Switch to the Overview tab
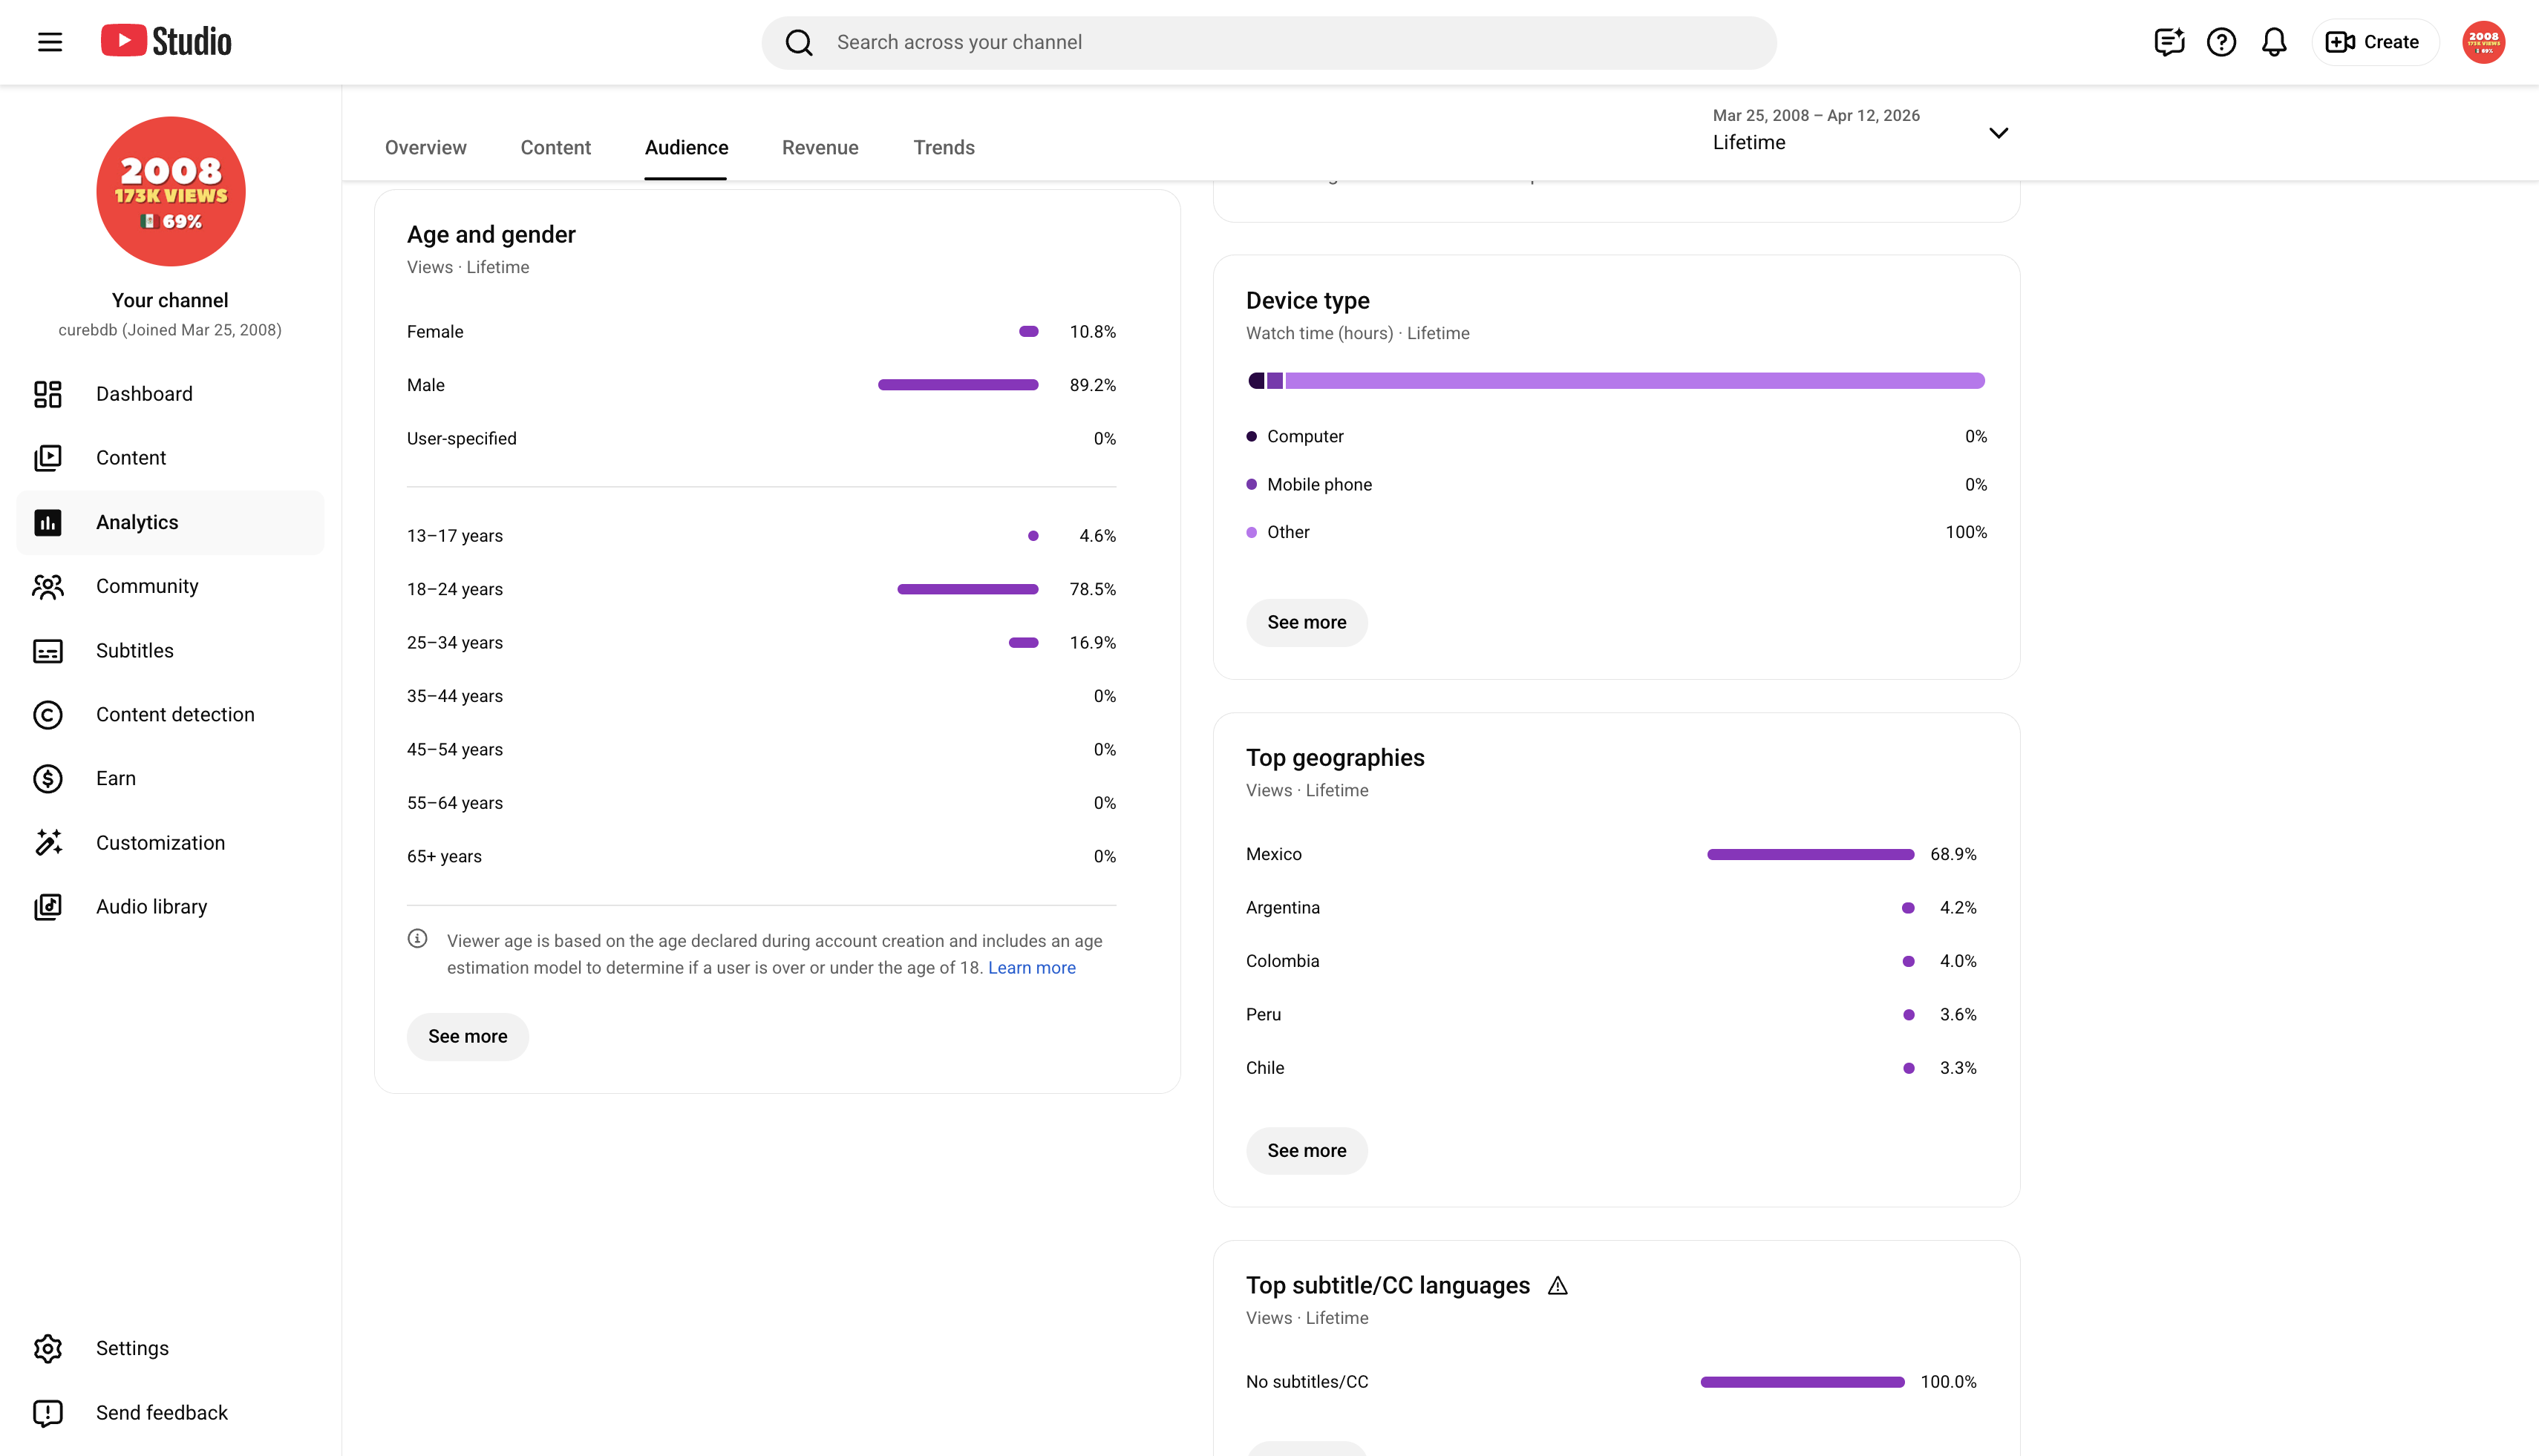 (x=425, y=148)
